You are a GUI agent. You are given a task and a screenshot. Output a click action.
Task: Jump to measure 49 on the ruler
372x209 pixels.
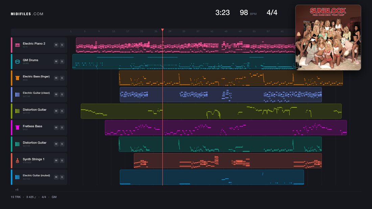click(240, 31)
